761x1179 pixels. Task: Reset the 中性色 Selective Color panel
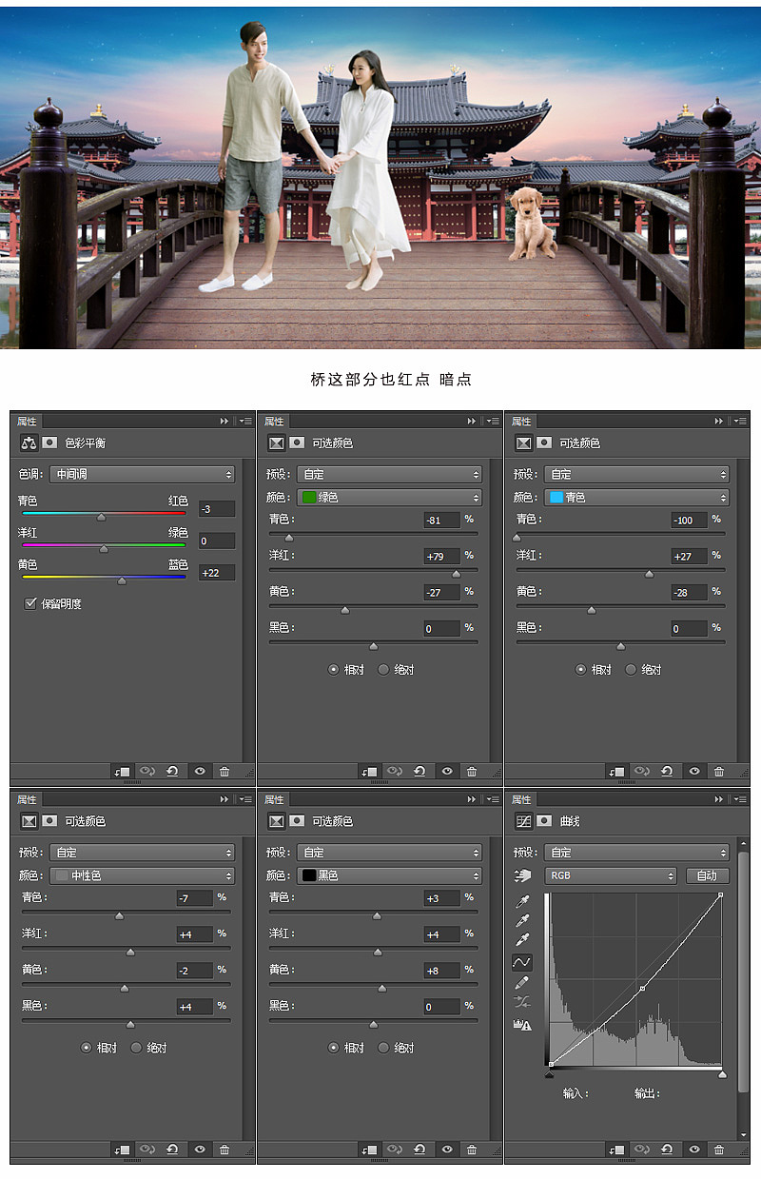[172, 1150]
